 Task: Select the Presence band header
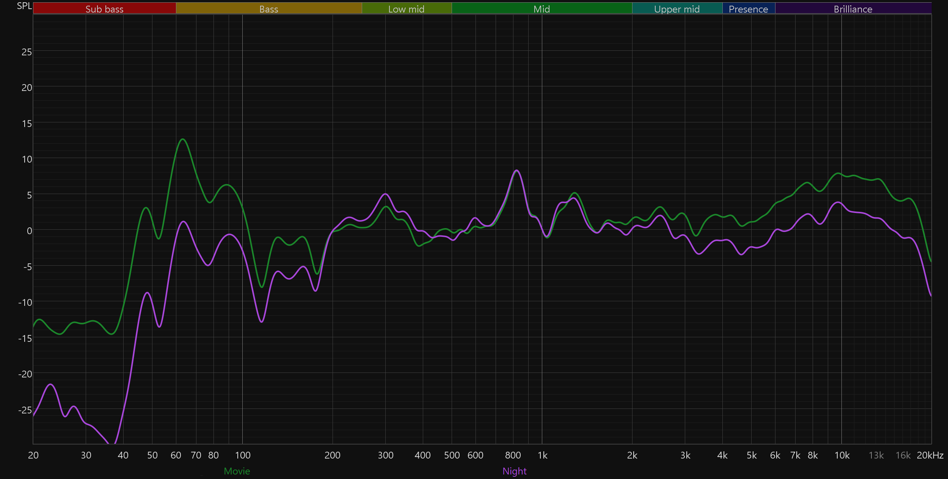tap(748, 9)
